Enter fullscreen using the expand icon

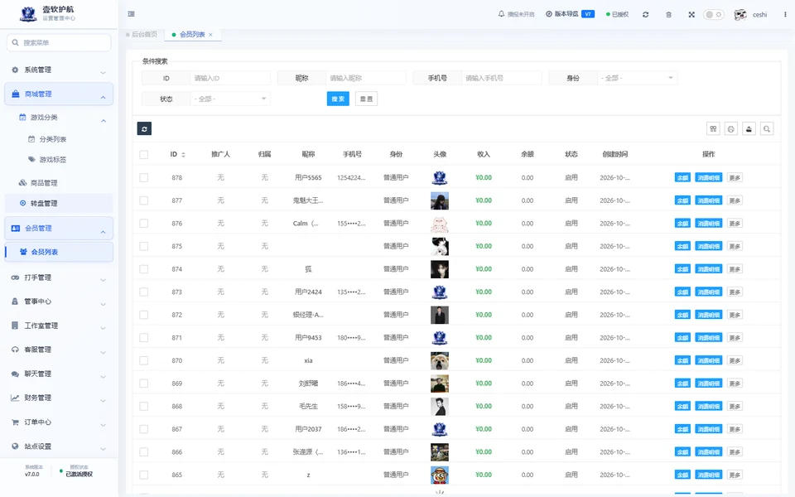point(691,15)
